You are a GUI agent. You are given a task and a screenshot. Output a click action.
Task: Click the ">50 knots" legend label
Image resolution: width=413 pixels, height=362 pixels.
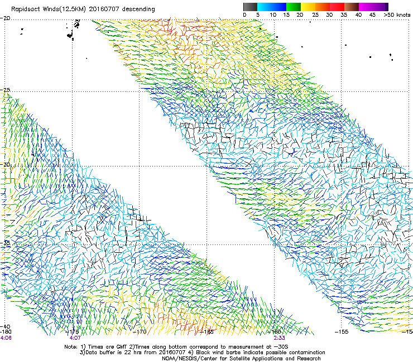pyautogui.click(x=397, y=15)
